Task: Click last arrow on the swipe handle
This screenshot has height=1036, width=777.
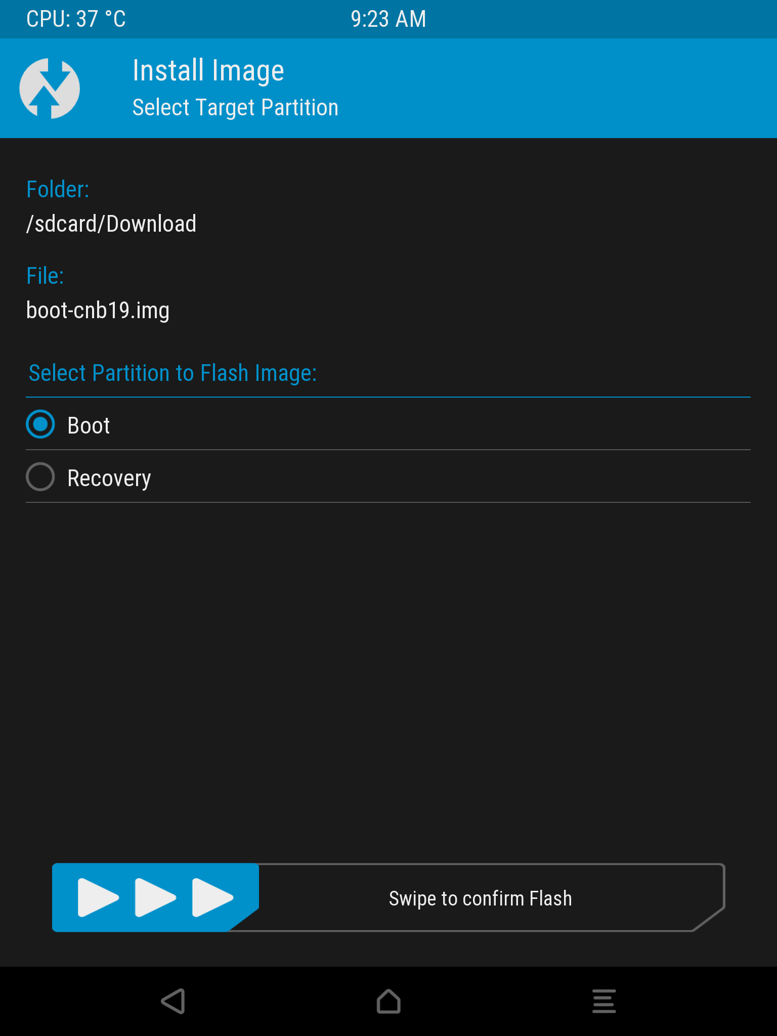Action: [x=212, y=898]
